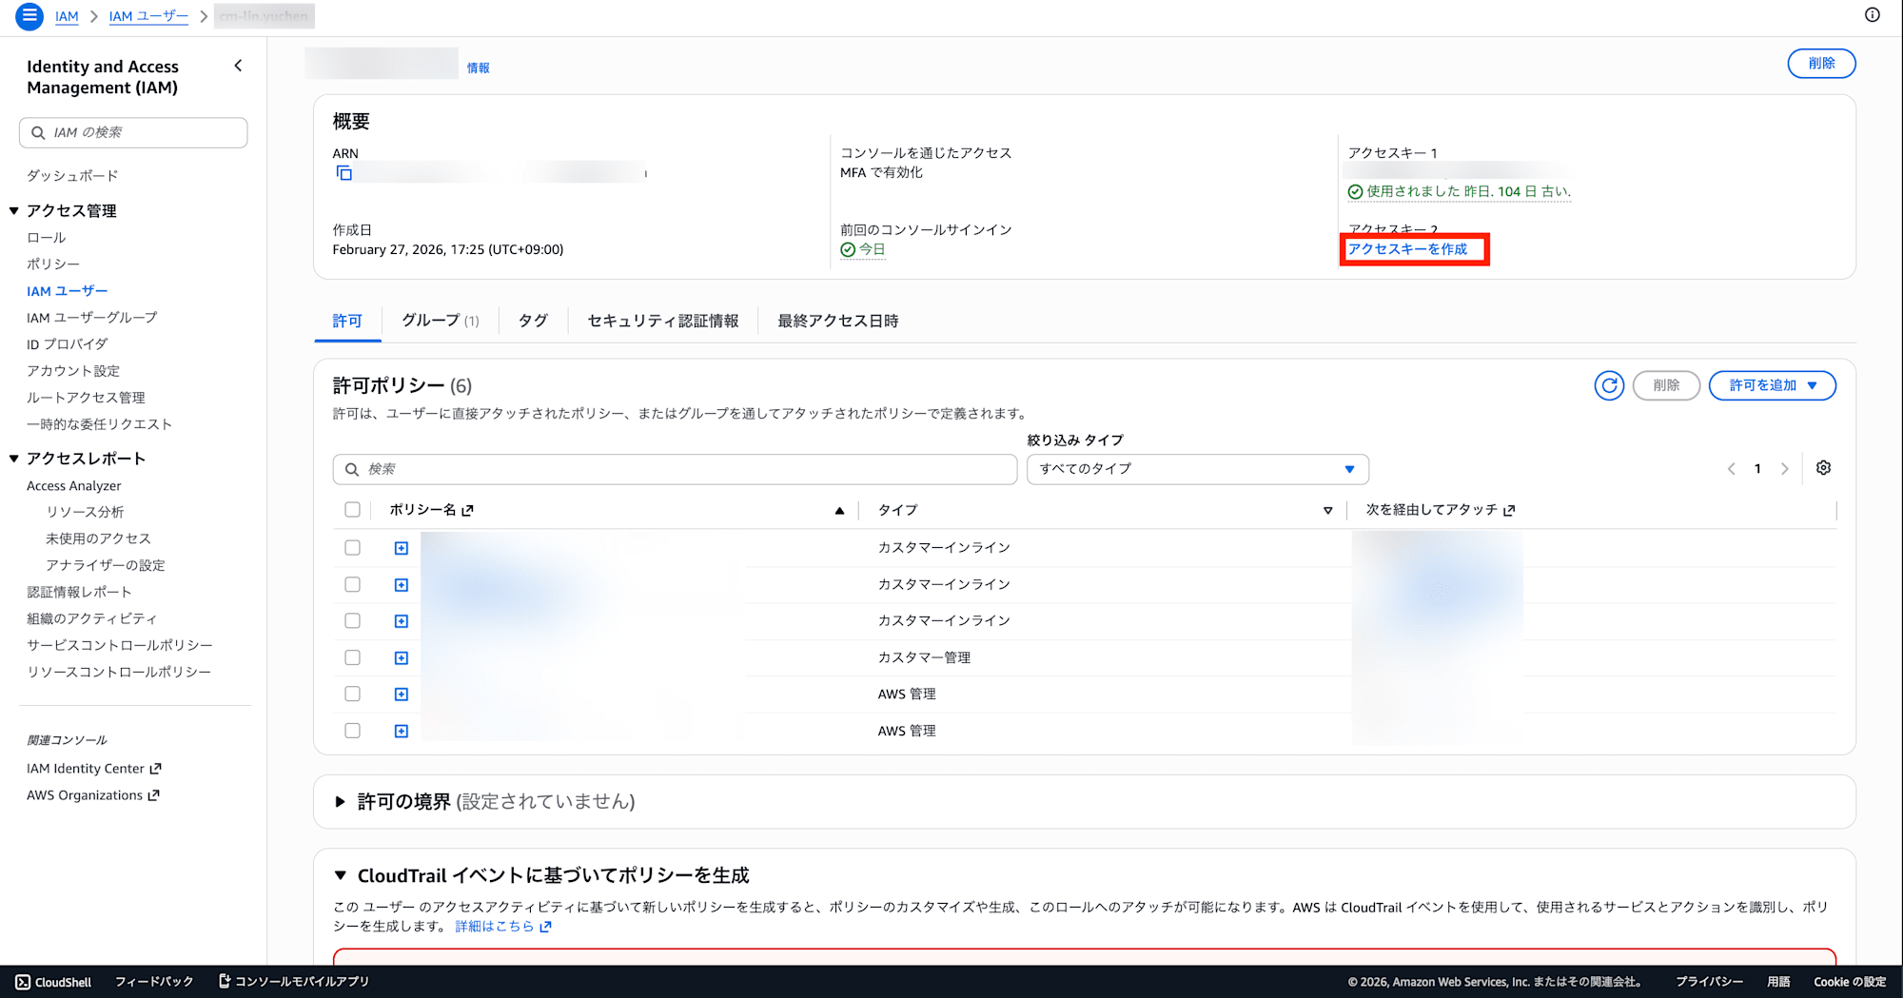Viewport: 1903px width, 998px height.
Task: Refresh the permission policies list
Action: 1609,385
